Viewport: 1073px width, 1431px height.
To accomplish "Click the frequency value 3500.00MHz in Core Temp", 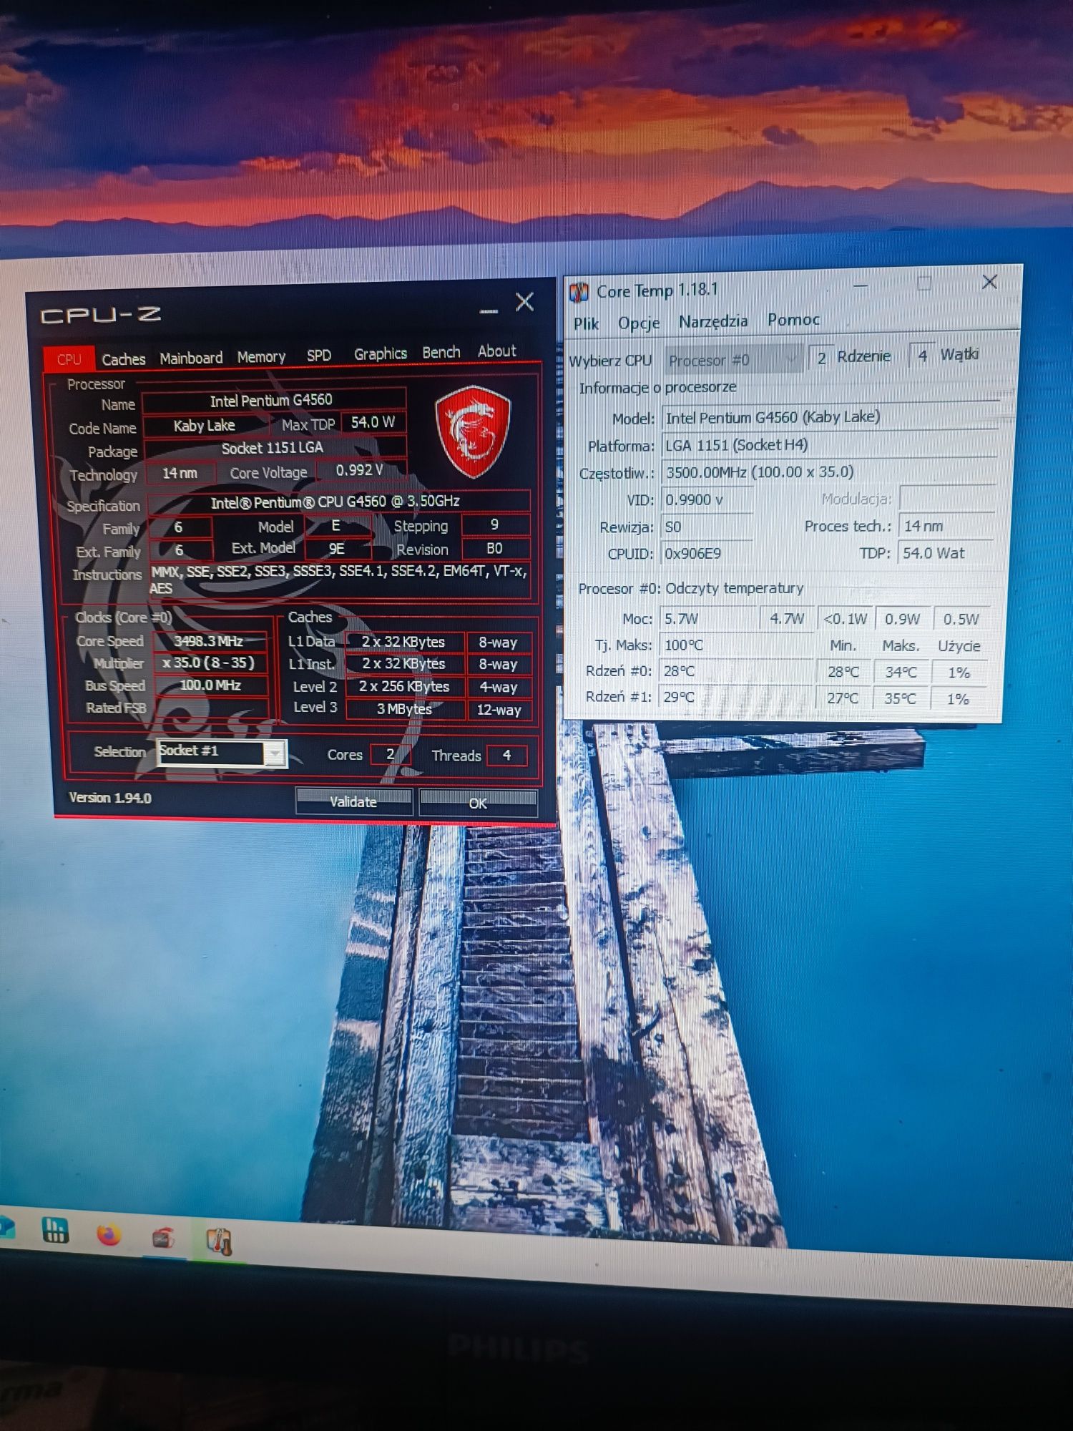I will [x=830, y=472].
